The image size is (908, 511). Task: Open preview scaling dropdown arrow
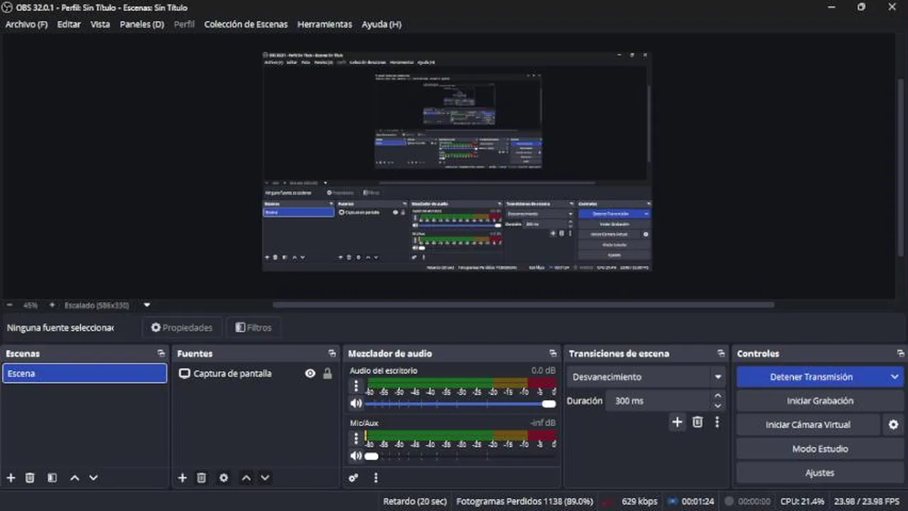click(x=147, y=305)
